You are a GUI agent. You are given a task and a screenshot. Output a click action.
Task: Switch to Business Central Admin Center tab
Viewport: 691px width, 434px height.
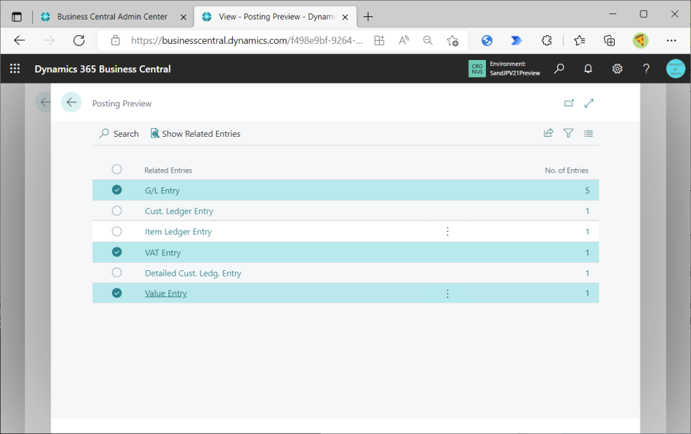(x=111, y=17)
